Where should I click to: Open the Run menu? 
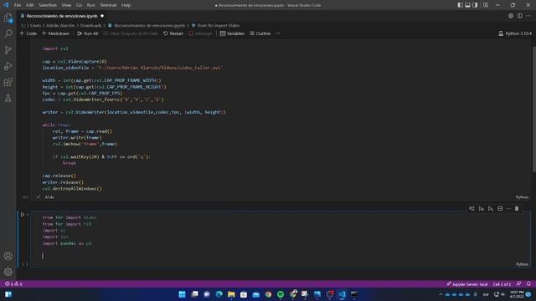pyautogui.click(x=91, y=5)
